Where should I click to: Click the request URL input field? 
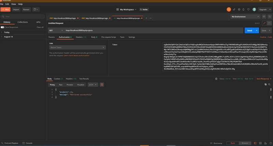coord(154,30)
